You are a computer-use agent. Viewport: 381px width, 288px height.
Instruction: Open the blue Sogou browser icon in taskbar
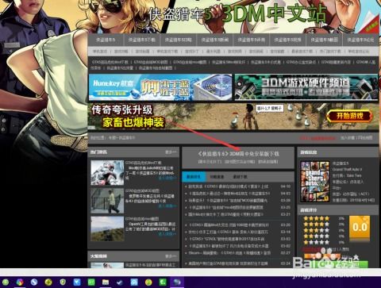[34, 282]
